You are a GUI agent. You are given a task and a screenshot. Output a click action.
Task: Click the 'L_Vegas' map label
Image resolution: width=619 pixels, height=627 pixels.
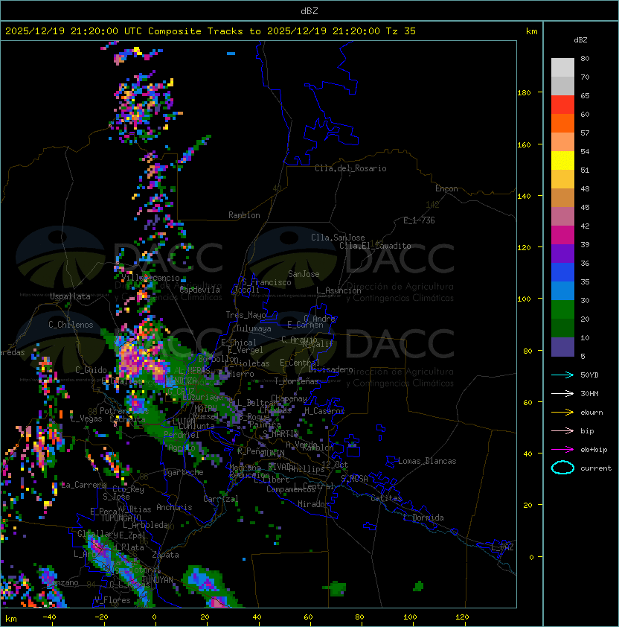86,418
